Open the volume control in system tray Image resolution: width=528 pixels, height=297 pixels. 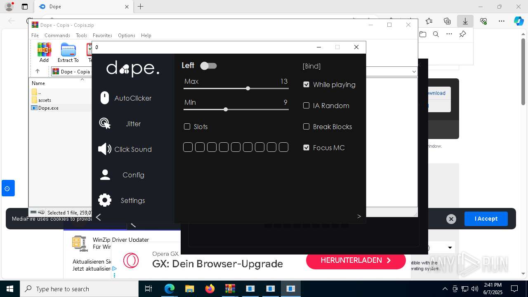[475, 289]
